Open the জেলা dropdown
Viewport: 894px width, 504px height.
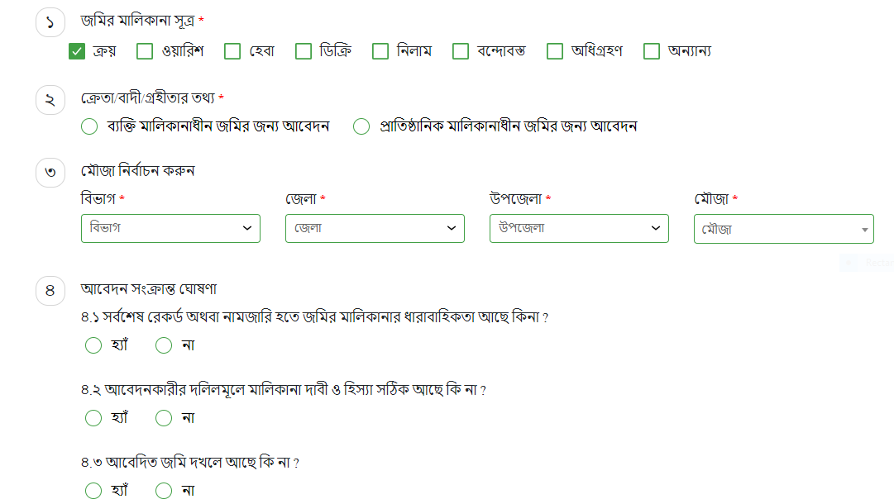click(x=375, y=228)
